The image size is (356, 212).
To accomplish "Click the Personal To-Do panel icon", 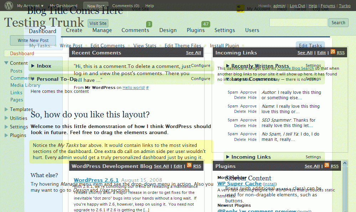I will tap(32, 79).
